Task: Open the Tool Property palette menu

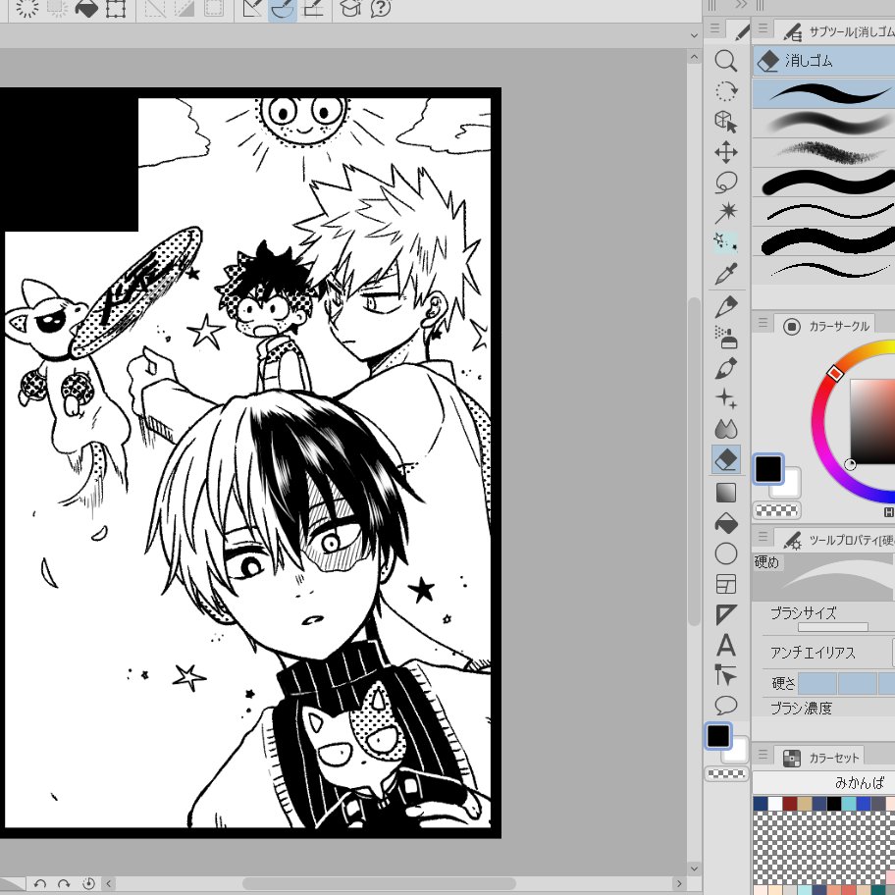Action: click(x=763, y=537)
